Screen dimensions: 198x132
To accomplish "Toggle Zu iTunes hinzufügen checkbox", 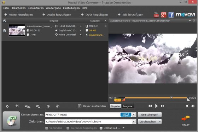I will pos(68,128).
